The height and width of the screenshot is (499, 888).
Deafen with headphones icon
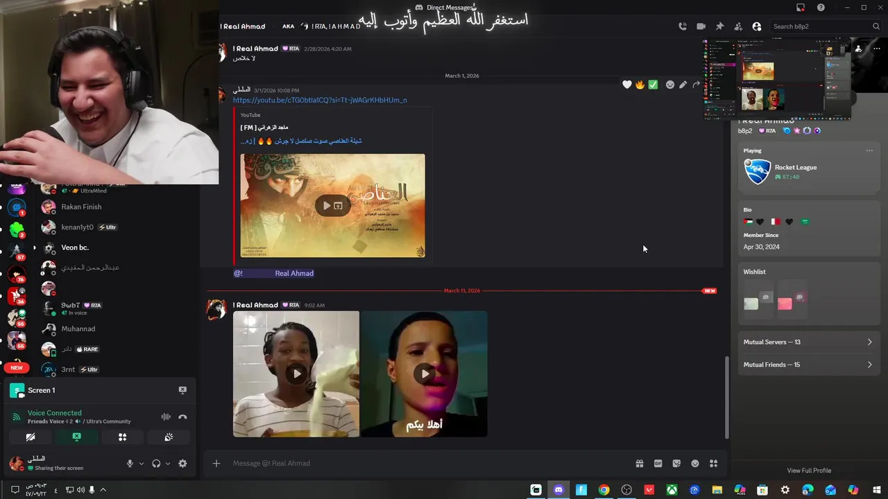click(156, 464)
